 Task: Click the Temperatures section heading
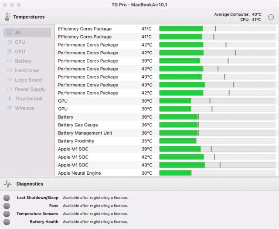click(x=29, y=17)
